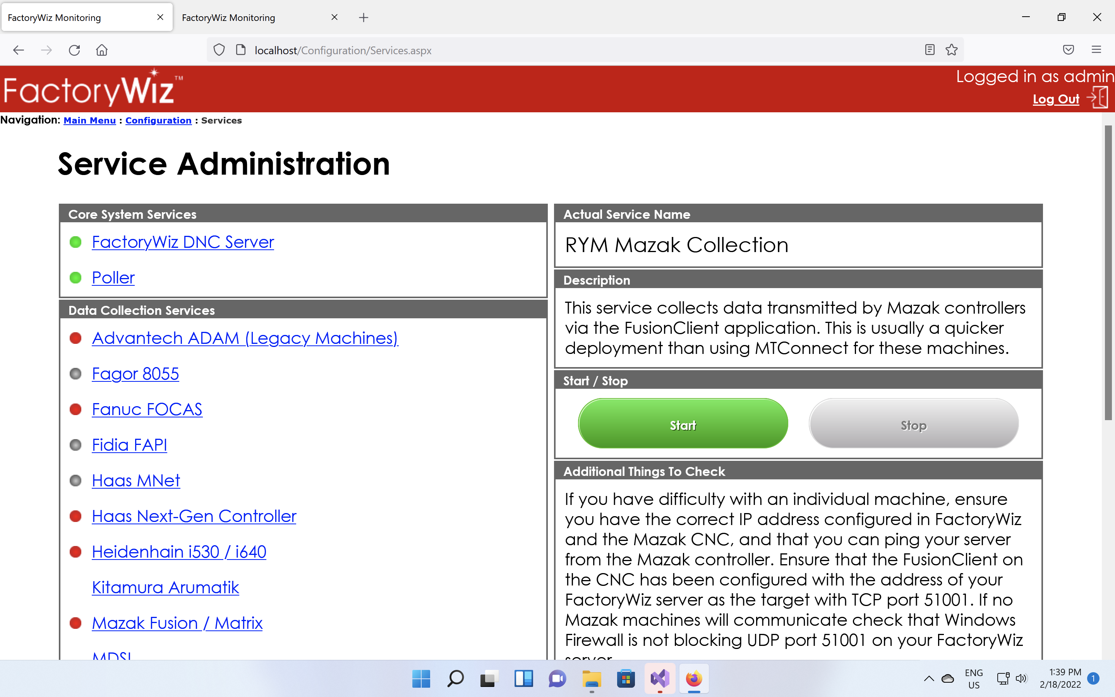The width and height of the screenshot is (1115, 697).
Task: Open Visual Studio from the taskbar
Action: click(660, 678)
